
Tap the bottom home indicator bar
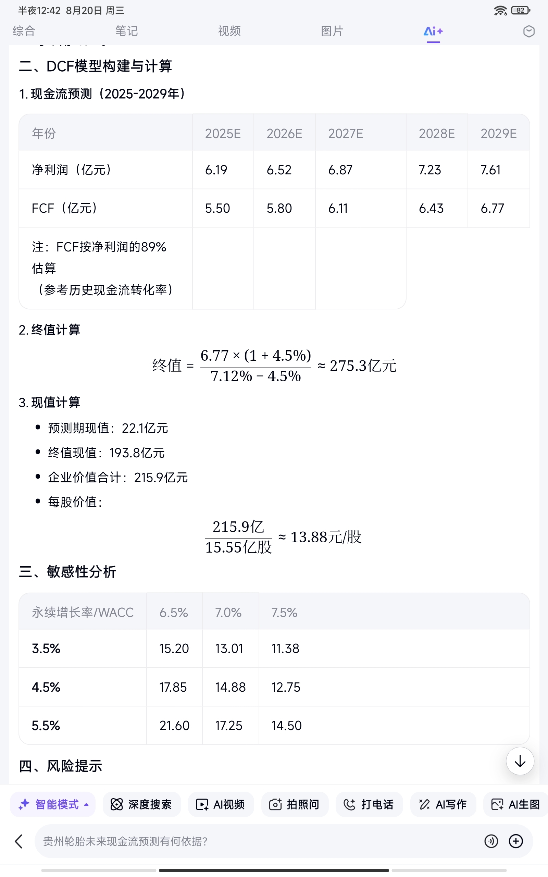point(274,870)
